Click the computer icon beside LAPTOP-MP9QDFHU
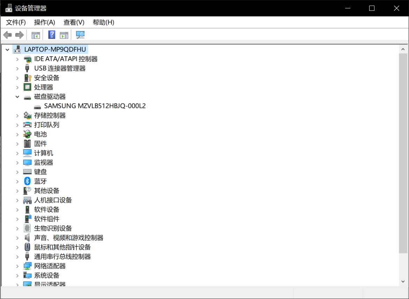Image resolution: width=409 pixels, height=299 pixels. tap(17, 49)
